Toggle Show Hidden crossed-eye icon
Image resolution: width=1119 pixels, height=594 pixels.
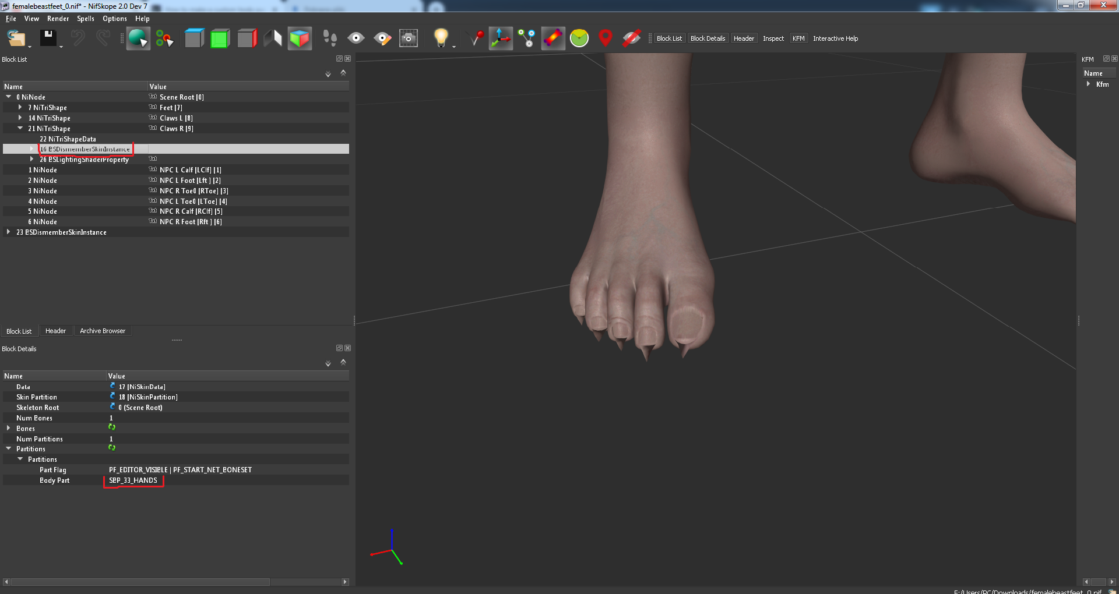(x=631, y=38)
